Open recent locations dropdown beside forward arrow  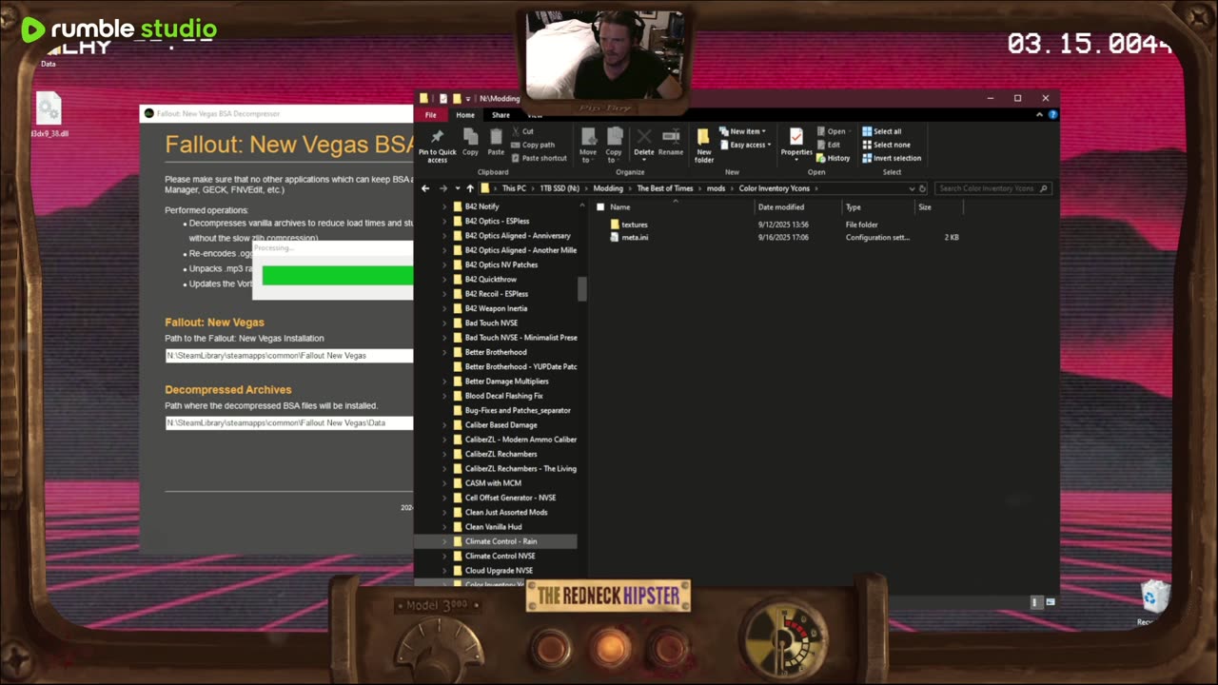pos(457,188)
